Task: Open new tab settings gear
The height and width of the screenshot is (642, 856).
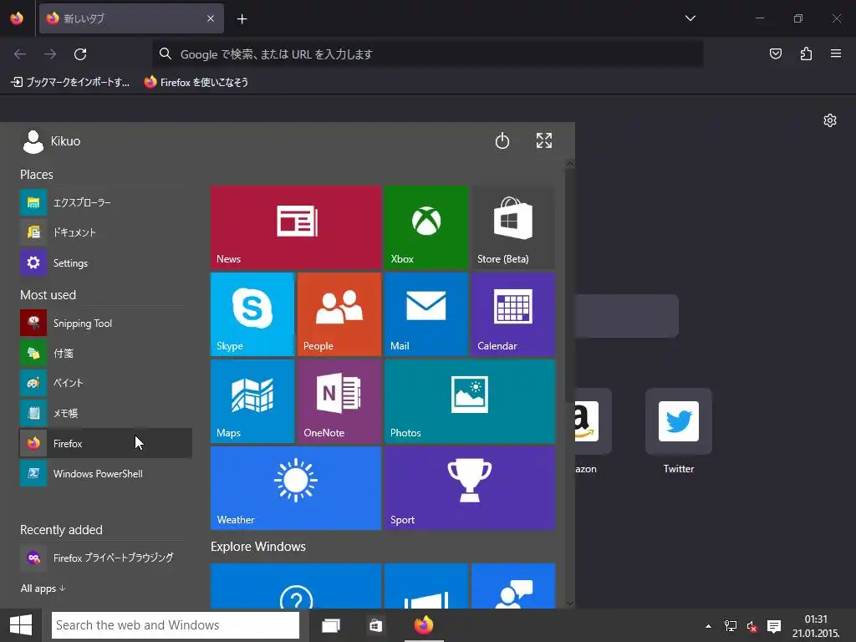Action: [x=830, y=120]
